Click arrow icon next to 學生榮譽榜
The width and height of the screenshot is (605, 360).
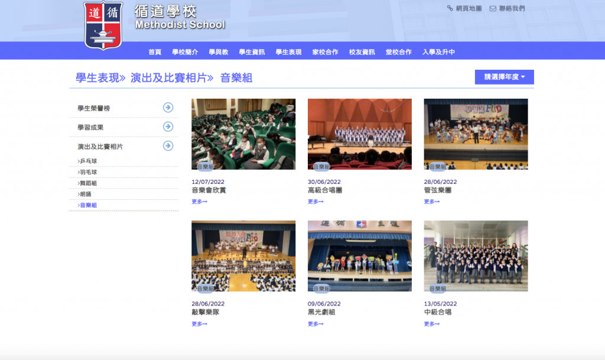click(x=168, y=108)
